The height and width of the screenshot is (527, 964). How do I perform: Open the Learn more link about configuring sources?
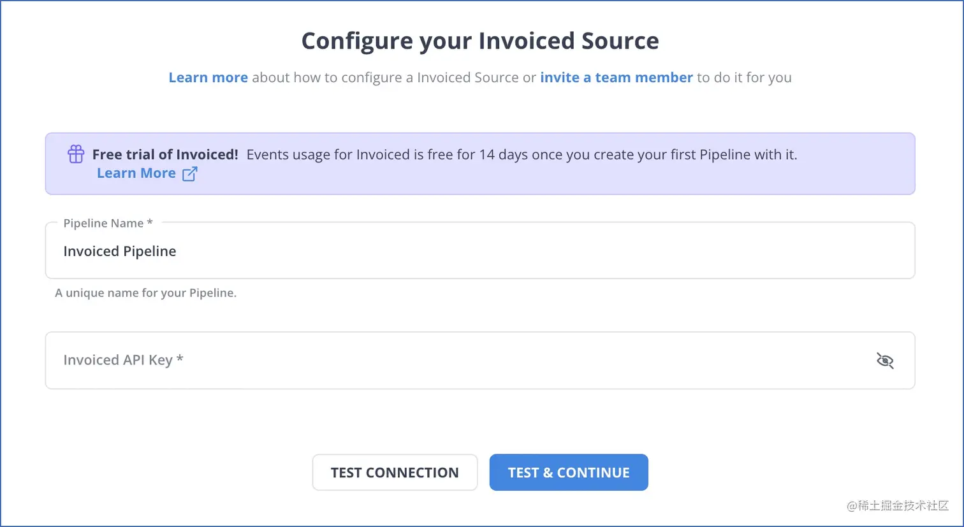point(208,77)
